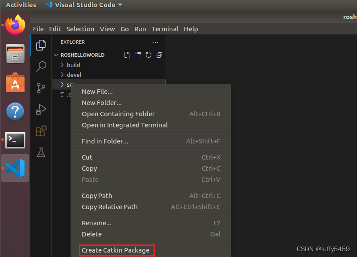This screenshot has height=257, width=357.
Task: Collapse the ROSHELLOWORLD workspace section
Action: point(56,55)
